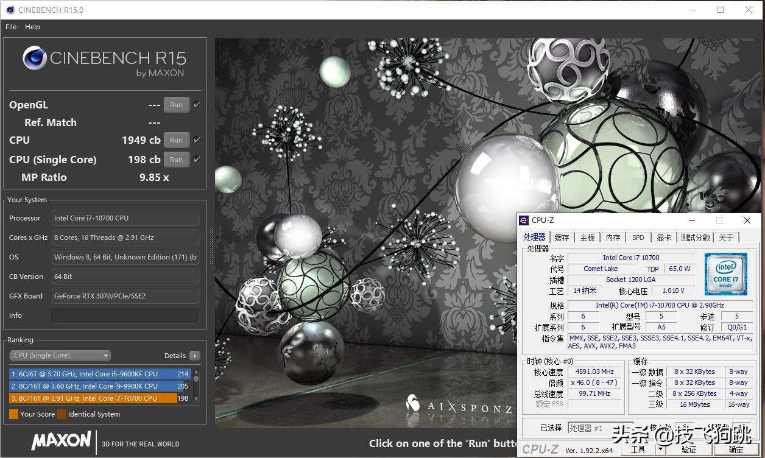The width and height of the screenshot is (765, 458).
Task: Open the CPU (Single Core) ranking dropdown
Action: click(x=60, y=356)
